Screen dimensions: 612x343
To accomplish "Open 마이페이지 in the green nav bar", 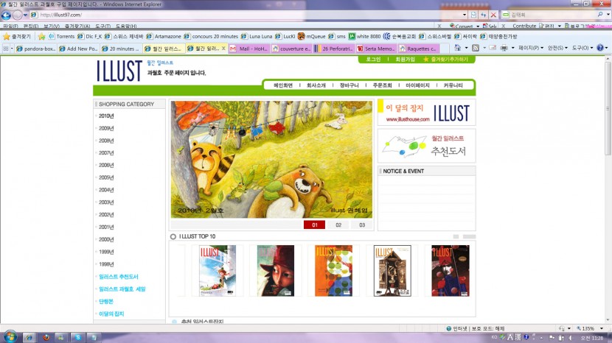I will pos(417,85).
